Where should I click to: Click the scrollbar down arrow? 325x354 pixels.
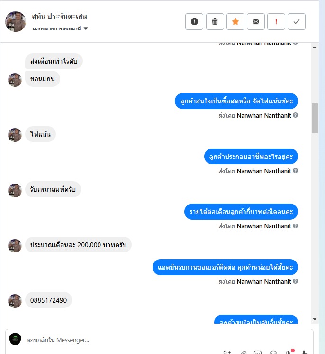point(315,319)
